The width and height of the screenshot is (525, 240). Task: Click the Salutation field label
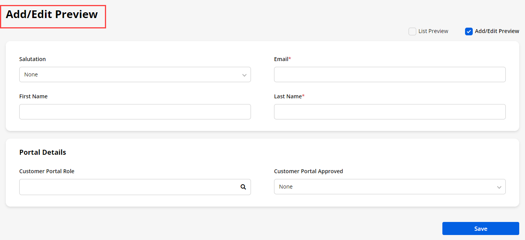tap(32, 59)
